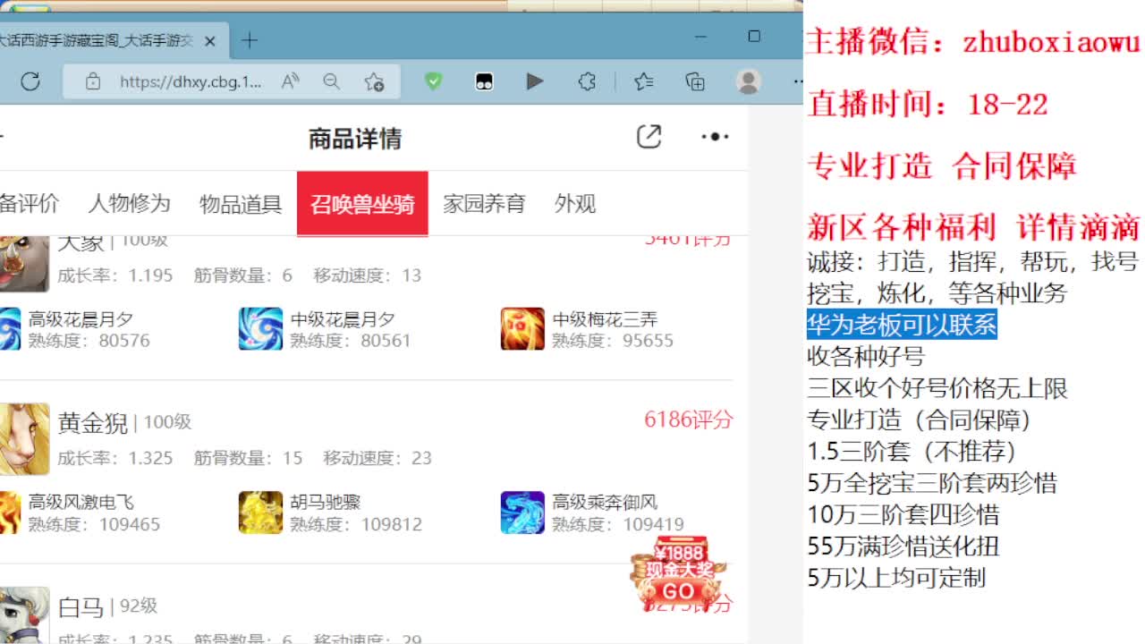1145x644 pixels.
Task: Click the 收各种好号 line
Action: (x=866, y=357)
